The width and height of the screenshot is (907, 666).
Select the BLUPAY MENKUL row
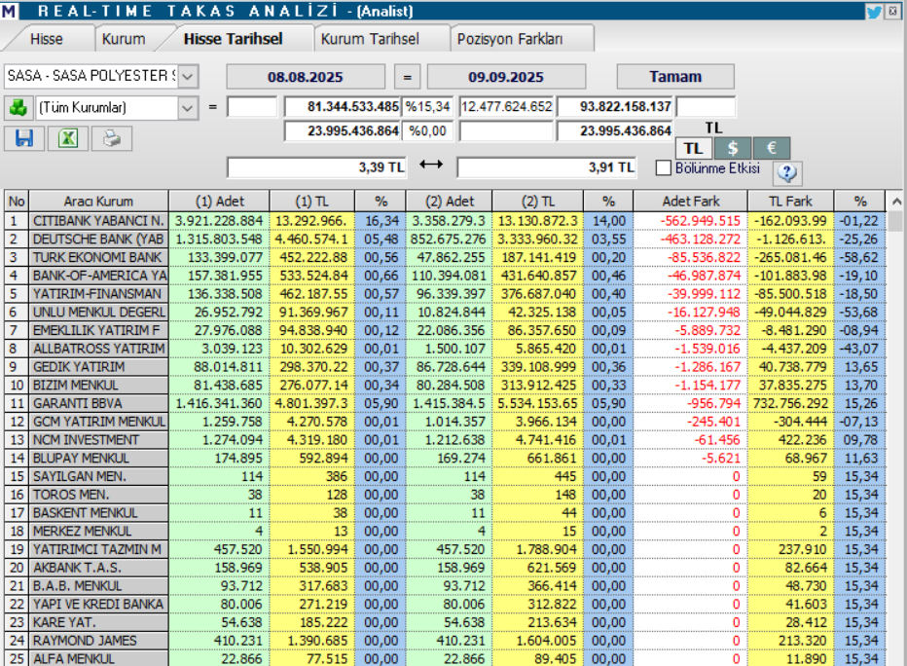coord(446,458)
